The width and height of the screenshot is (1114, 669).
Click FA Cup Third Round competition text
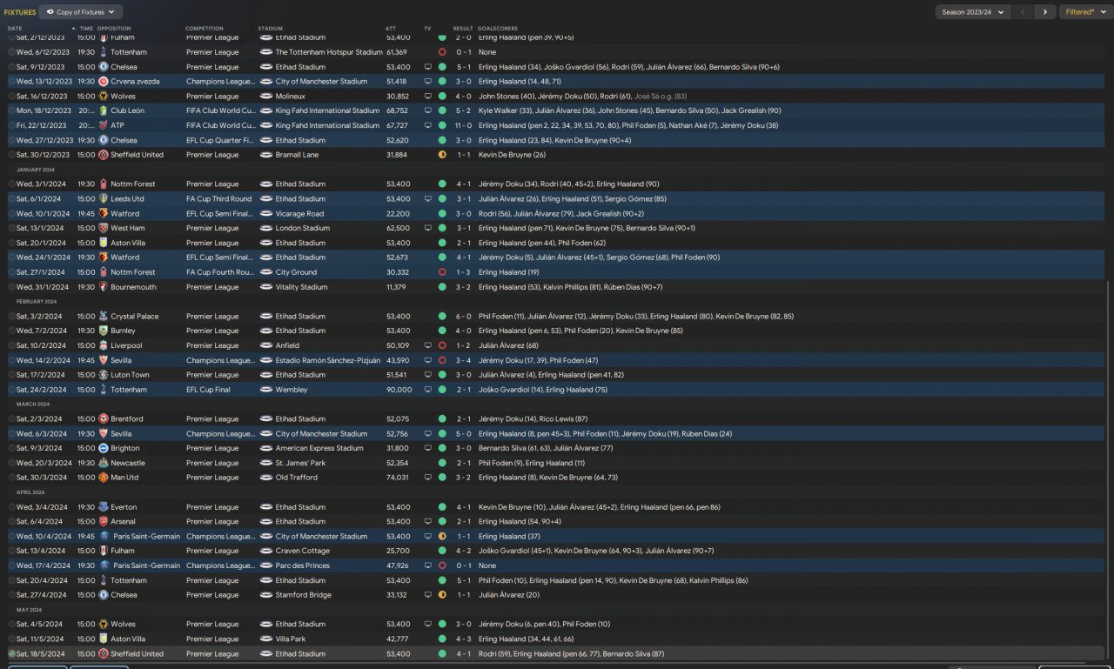tap(218, 199)
